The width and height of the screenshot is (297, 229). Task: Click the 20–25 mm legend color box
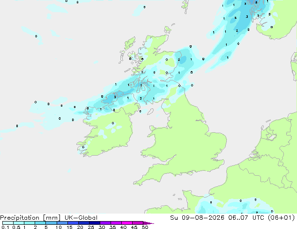[83, 223]
